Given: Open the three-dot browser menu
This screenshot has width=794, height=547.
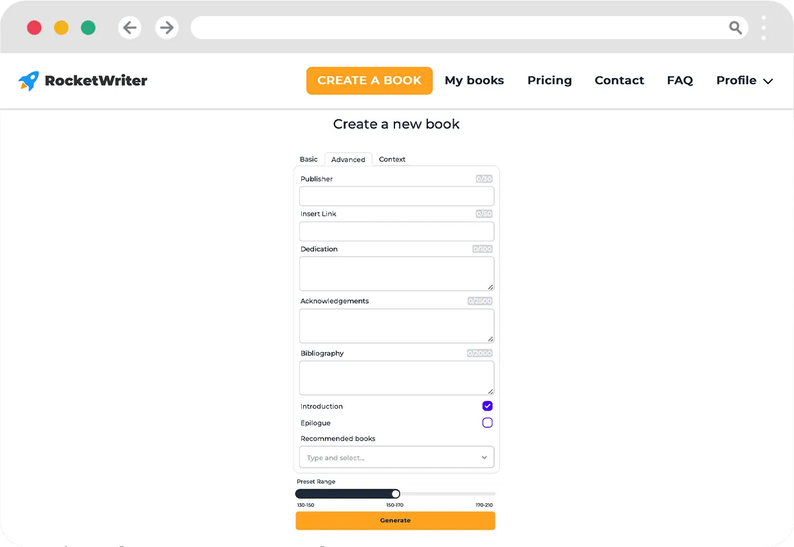Looking at the screenshot, I should 763,28.
